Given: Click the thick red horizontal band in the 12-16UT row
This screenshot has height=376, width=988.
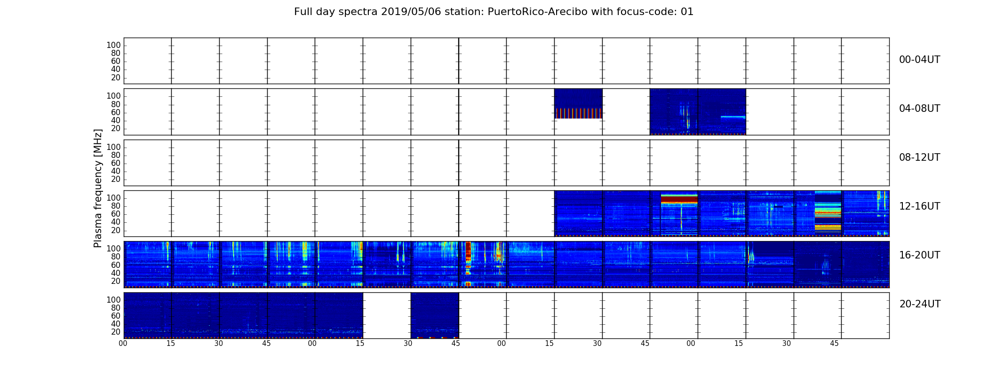Looking at the screenshot, I should point(679,198).
